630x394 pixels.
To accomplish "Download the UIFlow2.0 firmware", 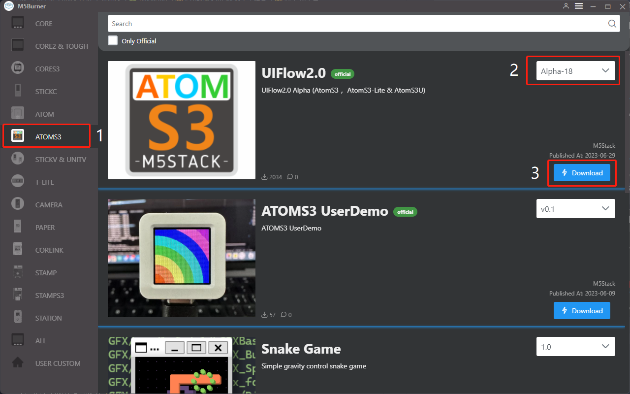I will (582, 173).
